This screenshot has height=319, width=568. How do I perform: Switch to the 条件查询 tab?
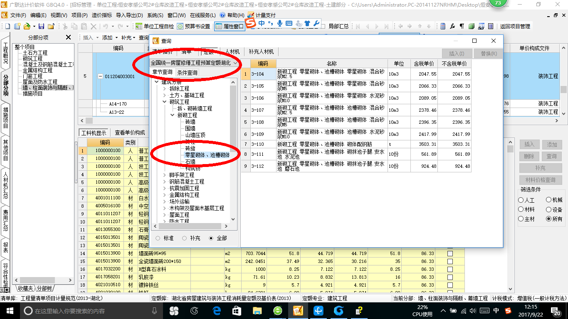coord(187,72)
